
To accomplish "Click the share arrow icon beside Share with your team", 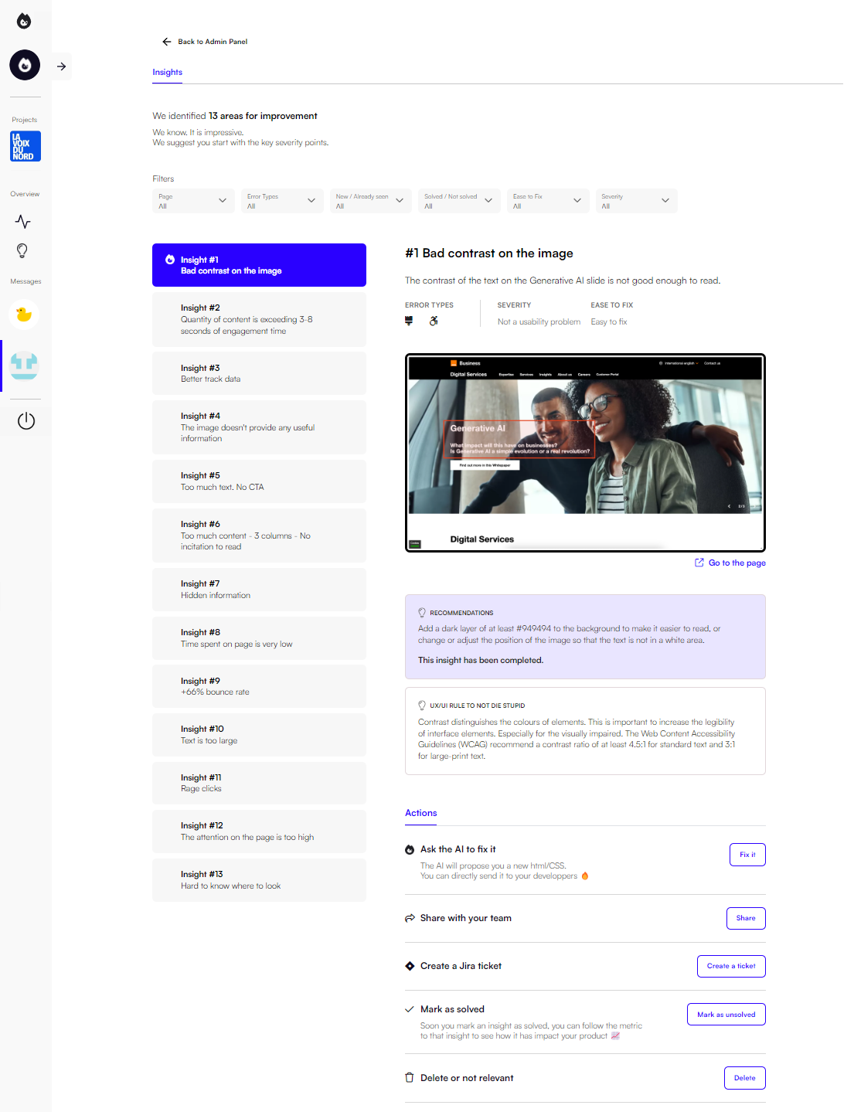I will coord(410,918).
